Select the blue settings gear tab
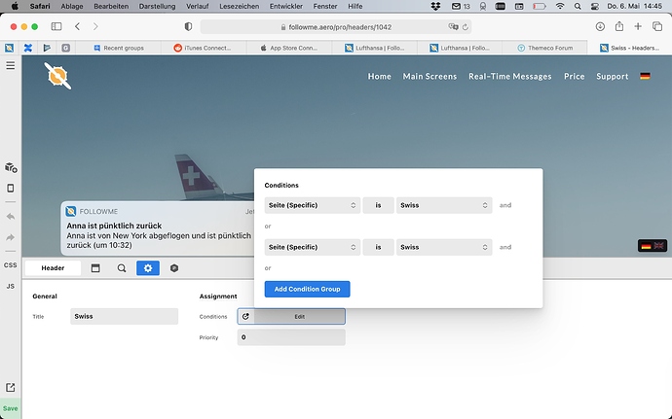This screenshot has height=419, width=672. (148, 268)
